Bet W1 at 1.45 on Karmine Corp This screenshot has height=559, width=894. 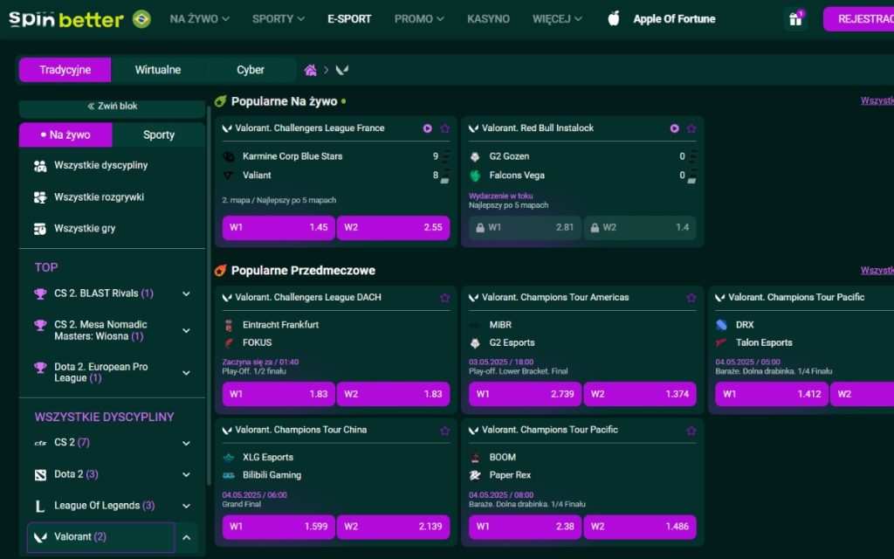(279, 228)
